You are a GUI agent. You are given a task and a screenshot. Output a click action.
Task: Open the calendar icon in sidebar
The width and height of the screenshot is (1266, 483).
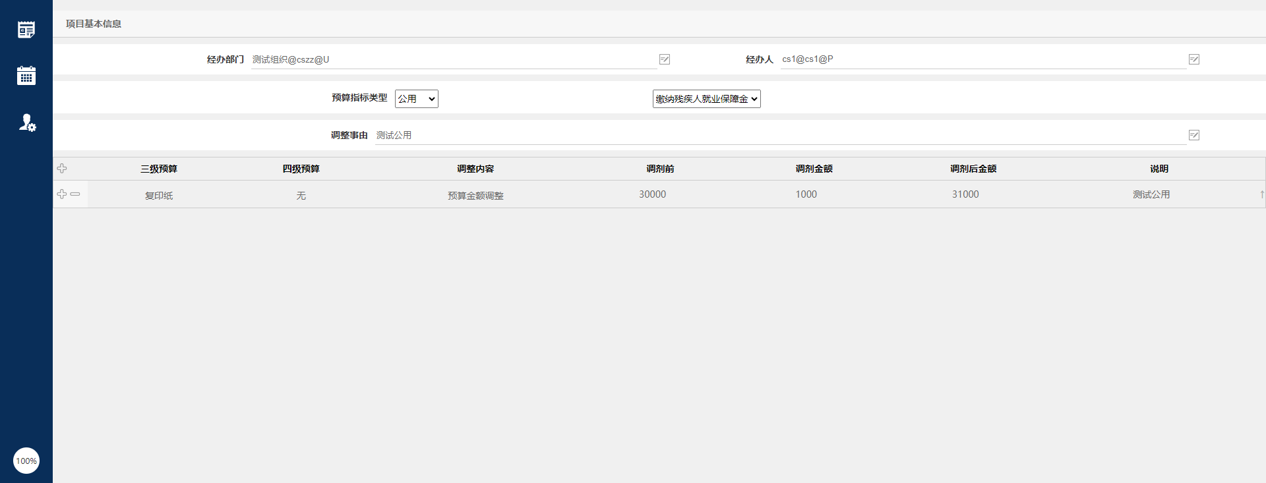(26, 76)
